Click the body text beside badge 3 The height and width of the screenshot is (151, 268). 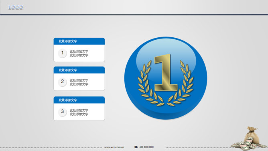[79, 112]
